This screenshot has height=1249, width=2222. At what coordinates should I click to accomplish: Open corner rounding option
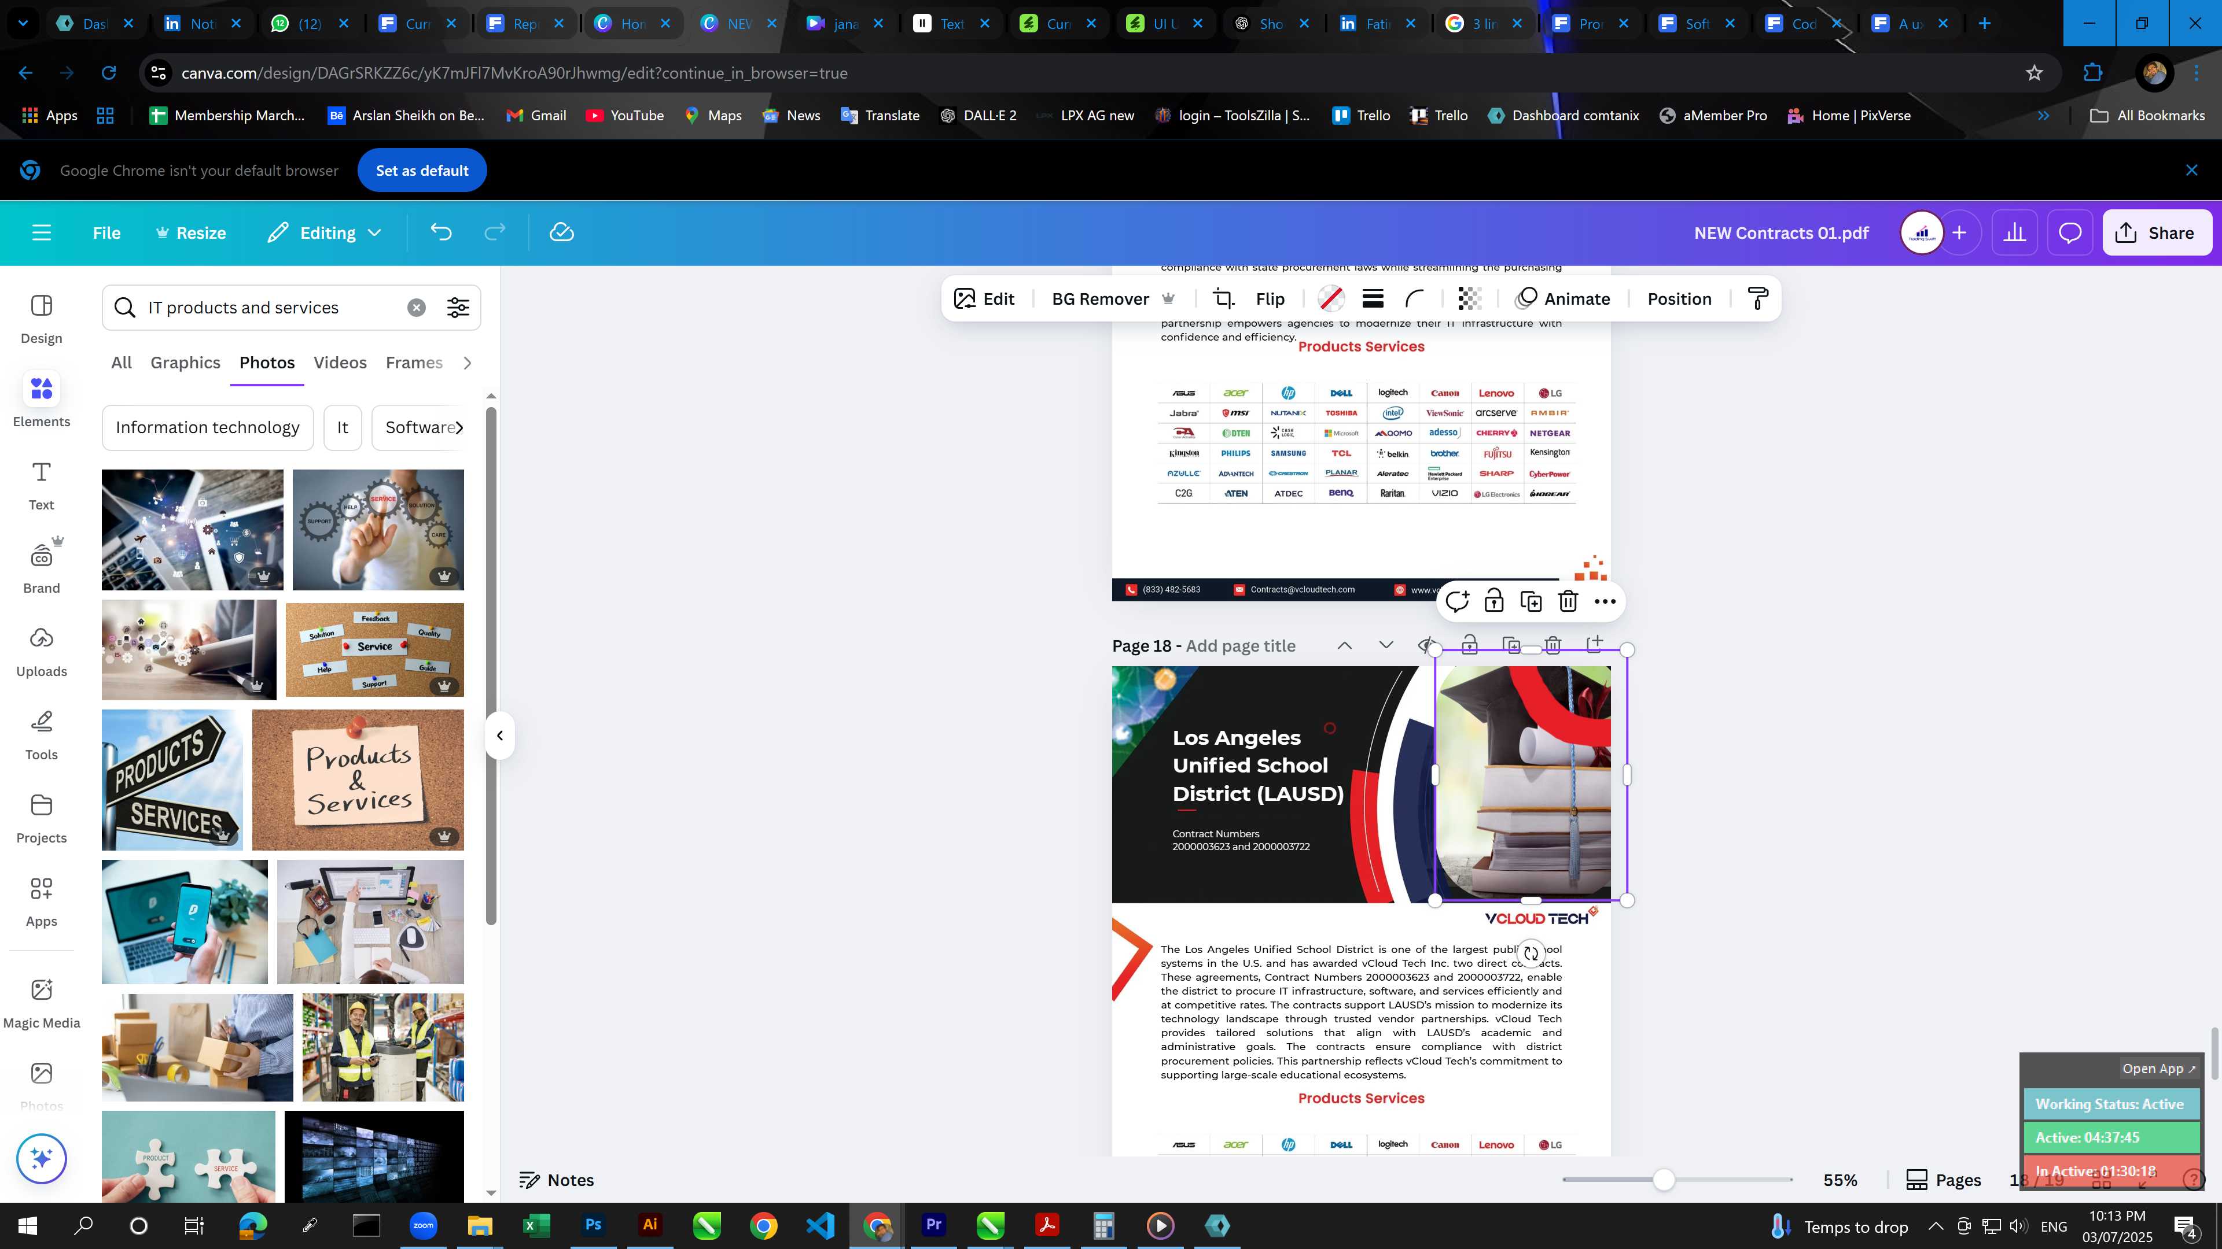click(x=1415, y=299)
